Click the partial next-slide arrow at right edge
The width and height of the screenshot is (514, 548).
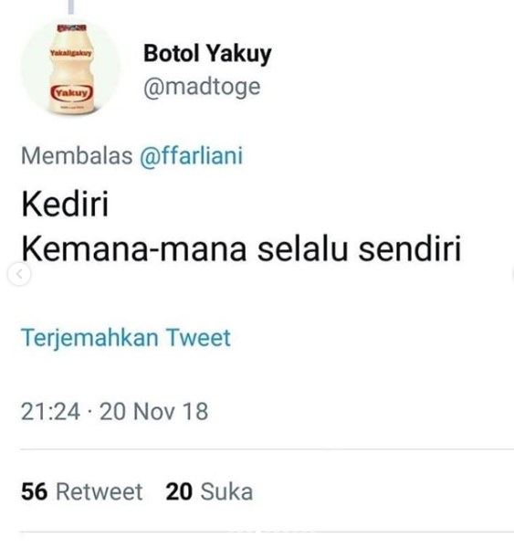tap(512, 274)
